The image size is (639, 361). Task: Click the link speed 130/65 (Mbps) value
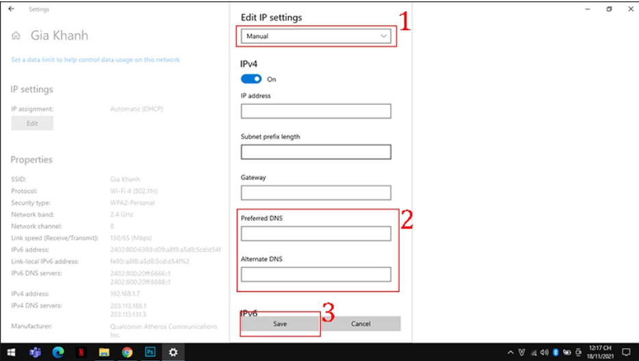(x=131, y=238)
